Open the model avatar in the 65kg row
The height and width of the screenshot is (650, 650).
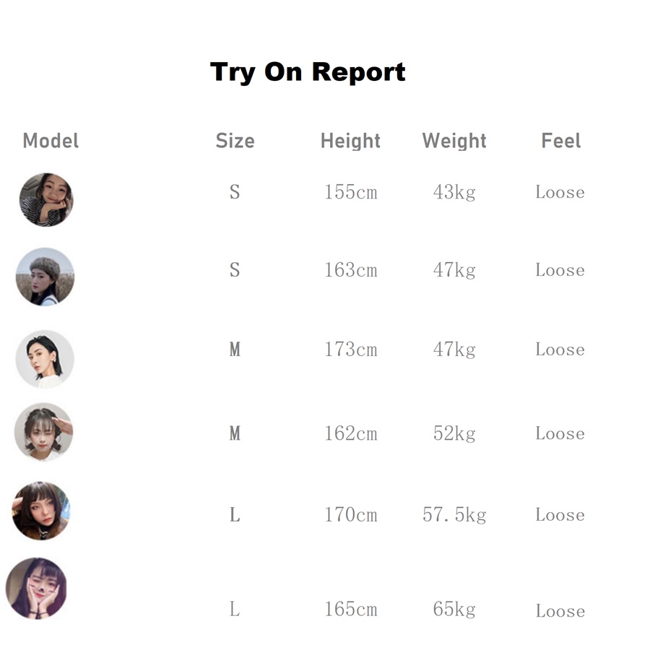click(36, 588)
